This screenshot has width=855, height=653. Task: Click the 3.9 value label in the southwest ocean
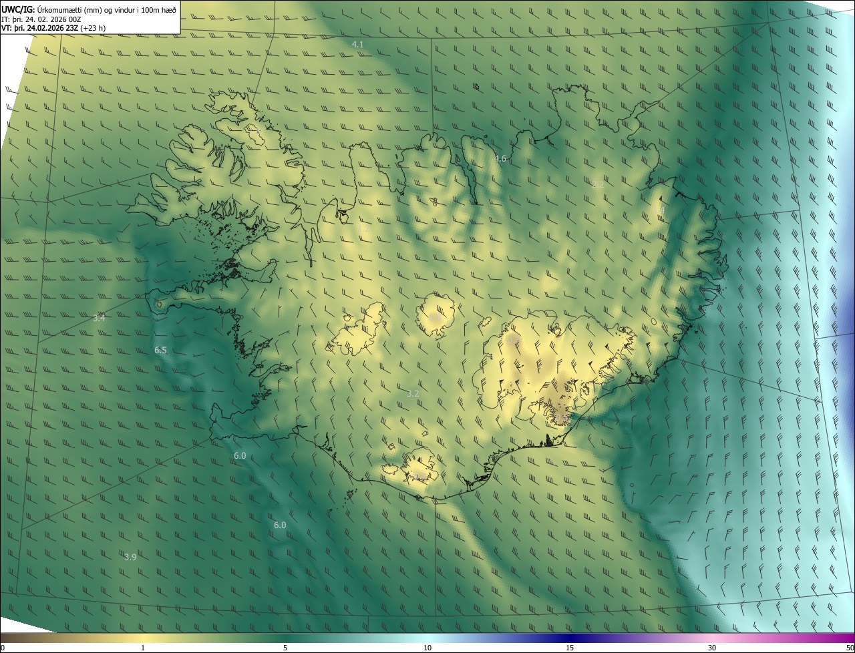(130, 557)
